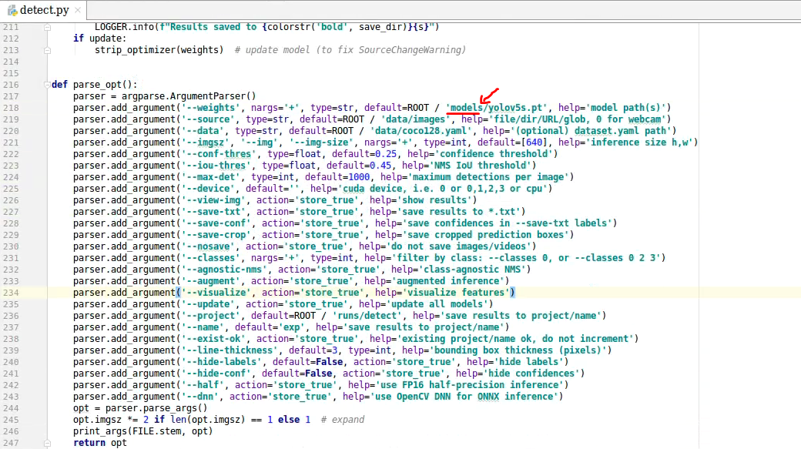Click the [640] default value
This screenshot has width=801, height=449.
534,142
